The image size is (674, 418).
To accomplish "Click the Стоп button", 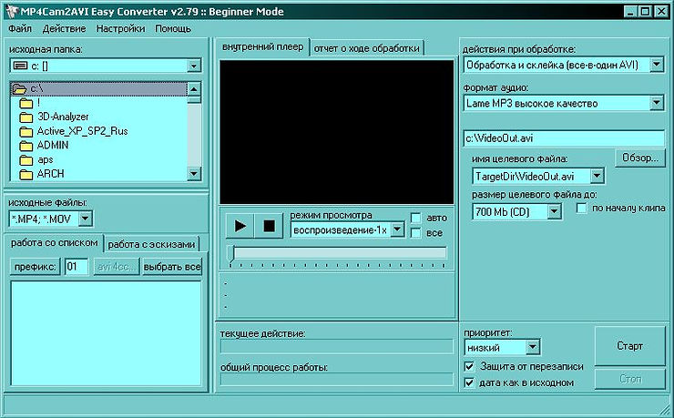I will point(629,379).
